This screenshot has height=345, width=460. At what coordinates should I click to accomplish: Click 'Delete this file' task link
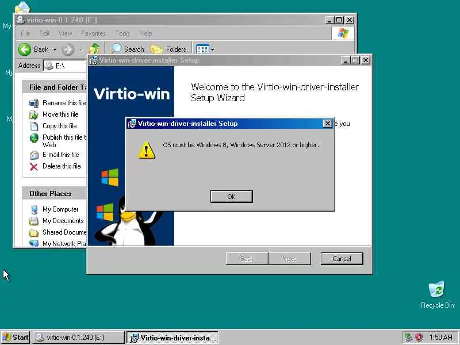62,166
